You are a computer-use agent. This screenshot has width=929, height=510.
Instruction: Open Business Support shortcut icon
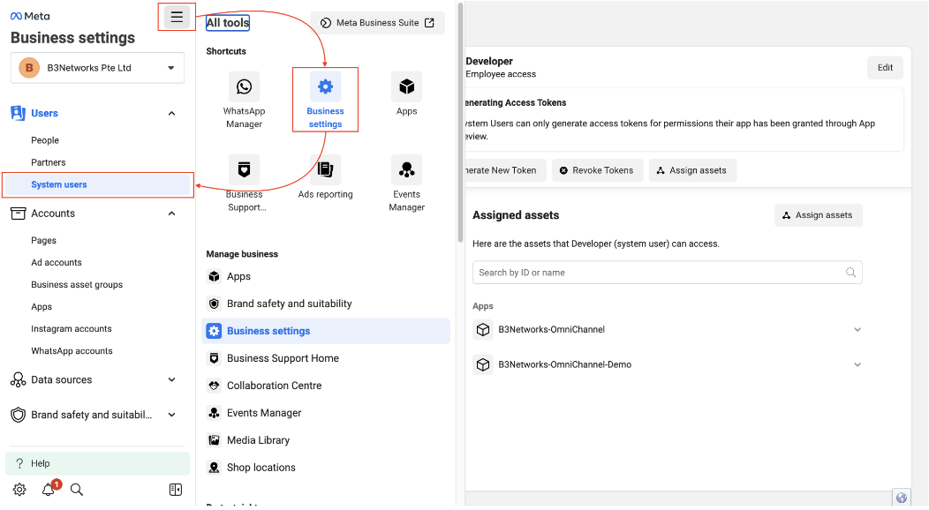tap(244, 169)
